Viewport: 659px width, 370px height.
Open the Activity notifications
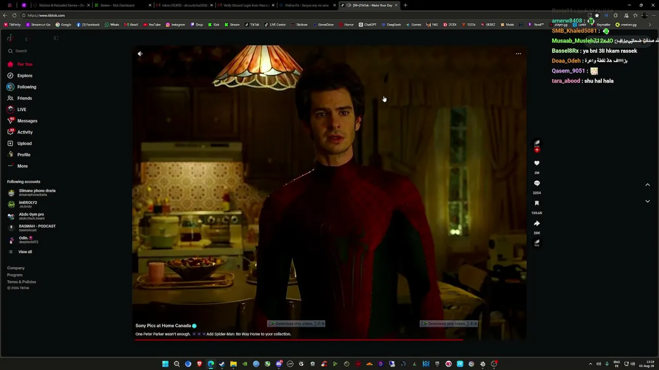click(x=20, y=132)
